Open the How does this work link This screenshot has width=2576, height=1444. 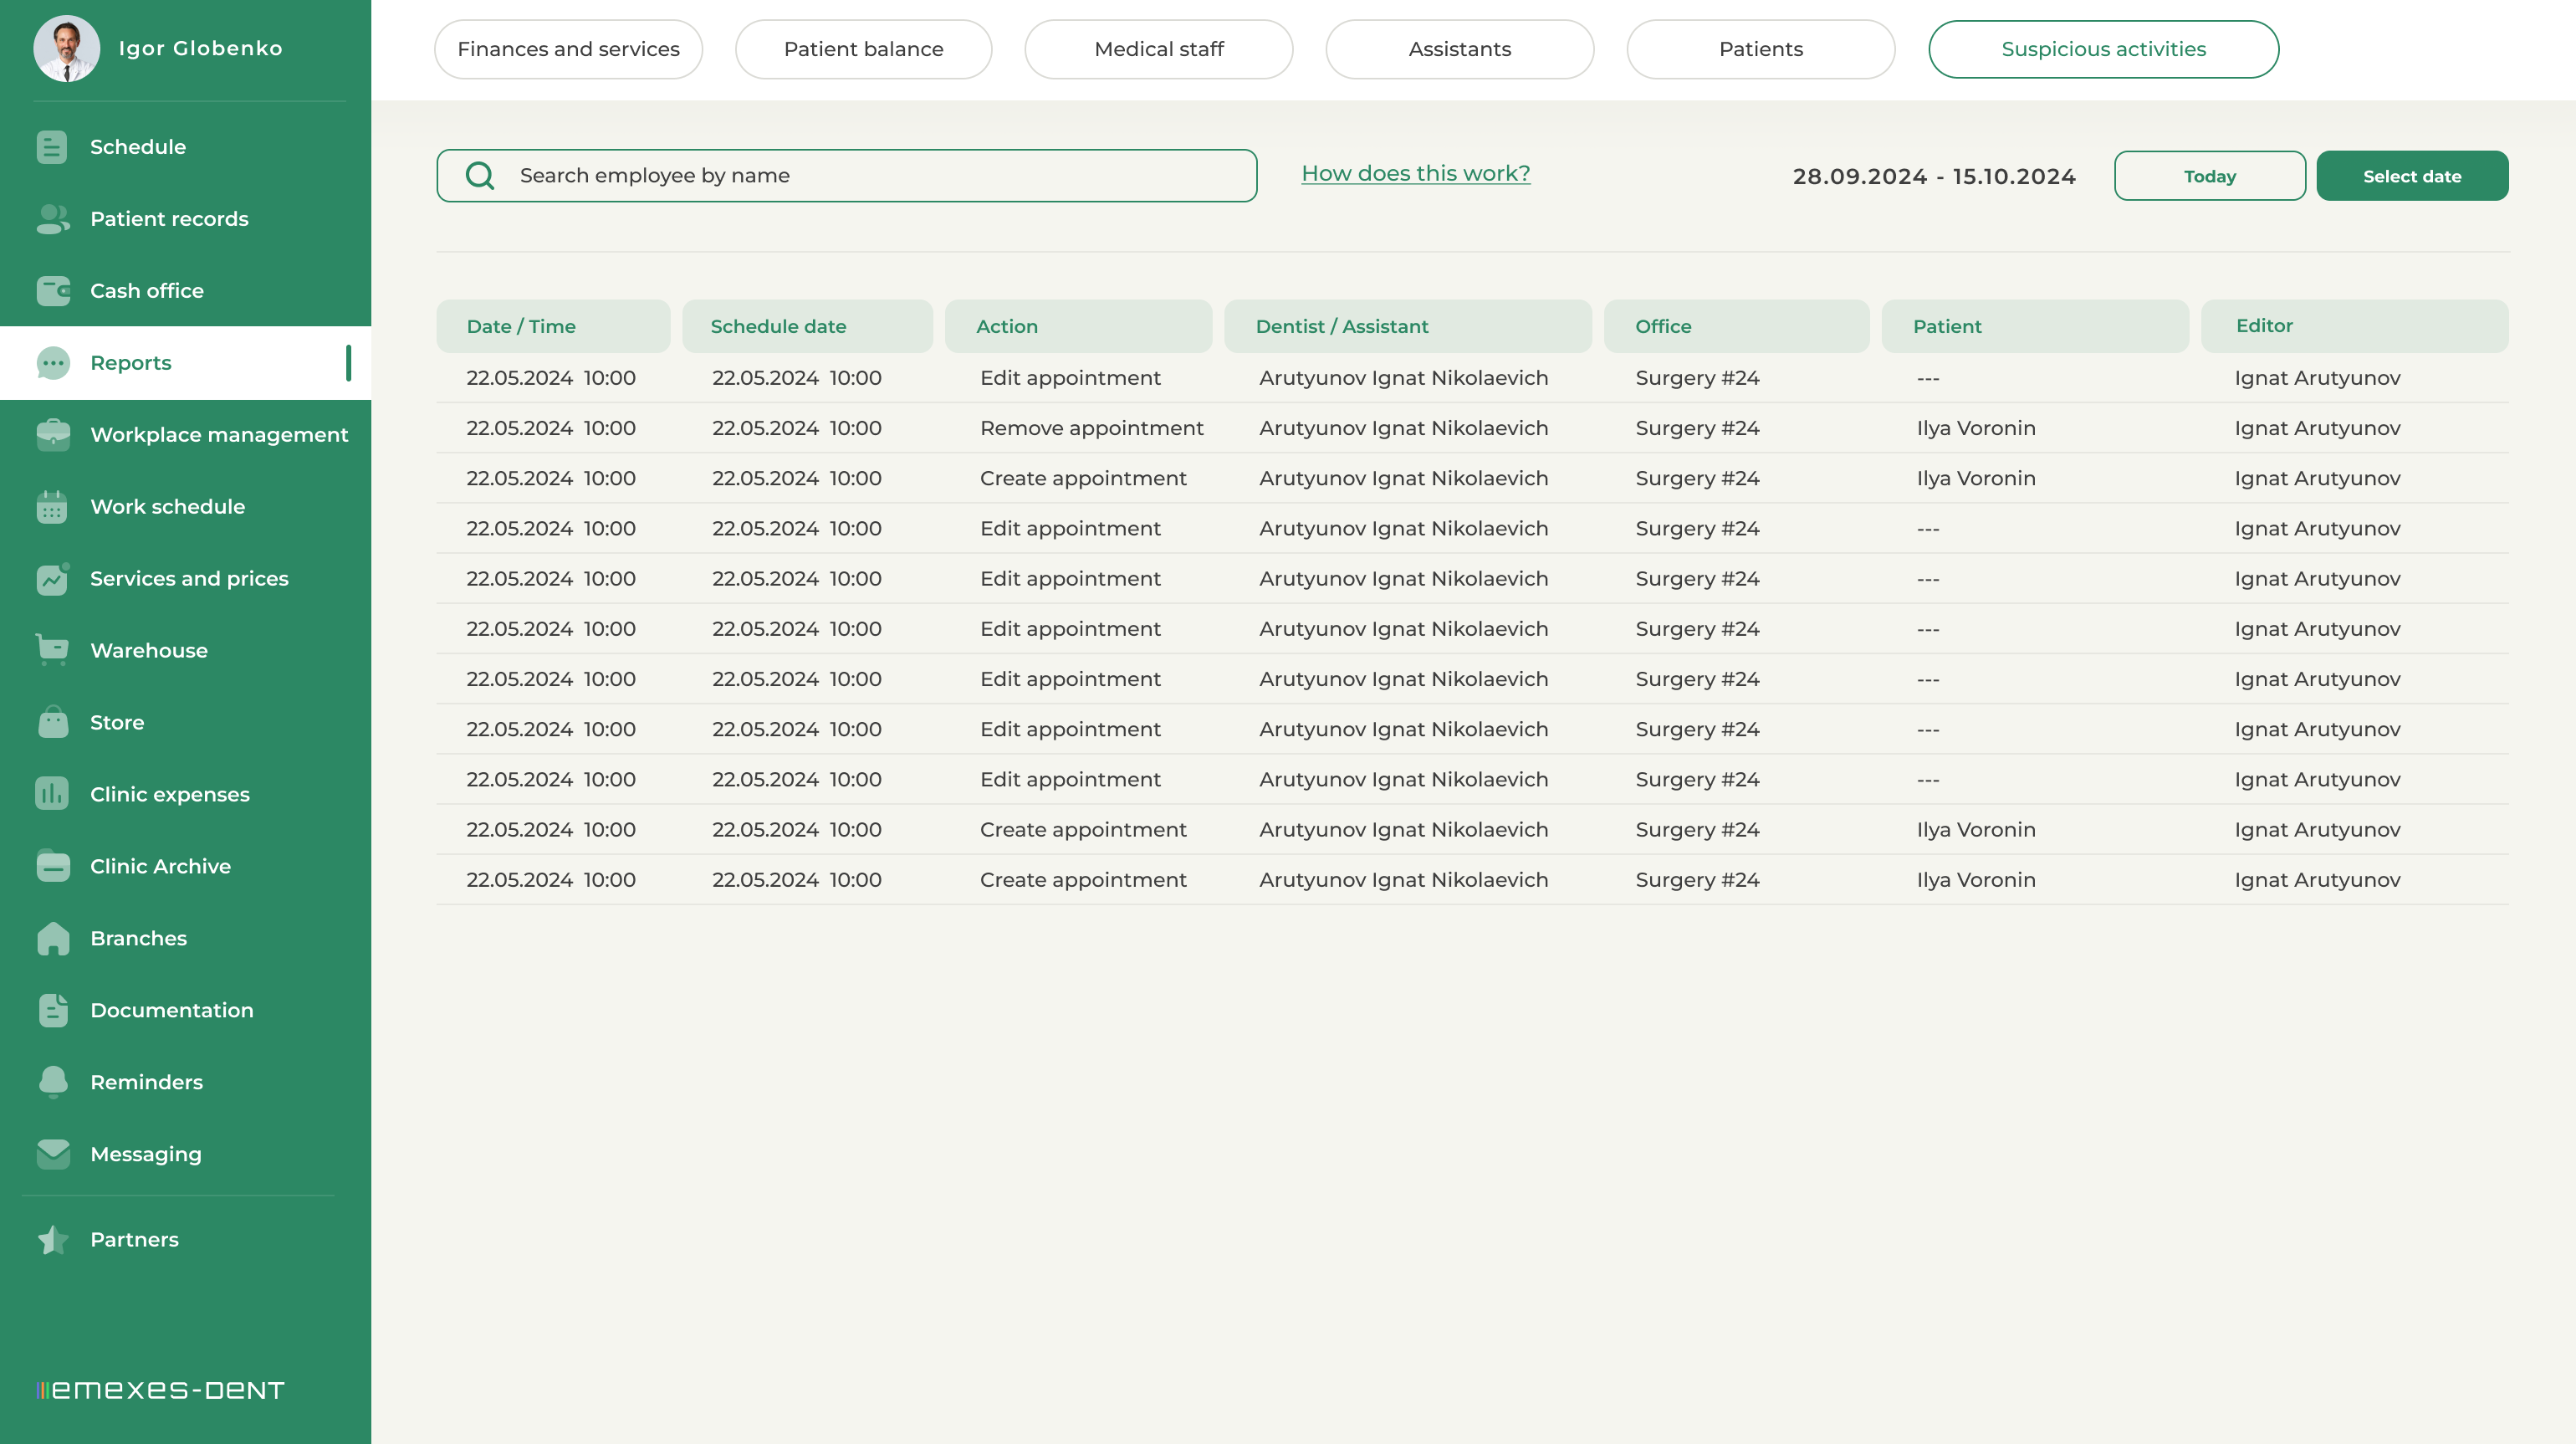1415,173
